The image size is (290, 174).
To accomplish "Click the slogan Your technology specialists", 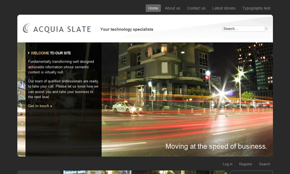I will [x=127, y=29].
